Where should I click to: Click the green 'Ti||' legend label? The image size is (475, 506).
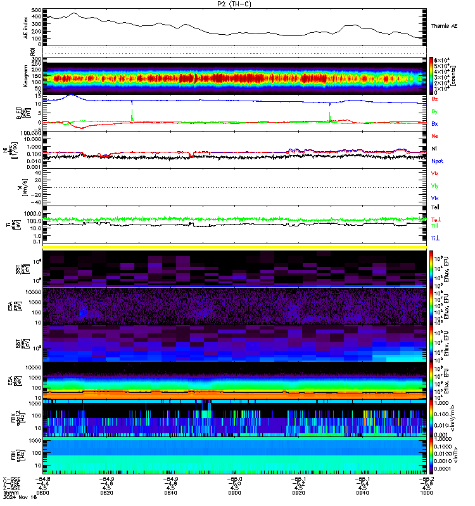434,226
